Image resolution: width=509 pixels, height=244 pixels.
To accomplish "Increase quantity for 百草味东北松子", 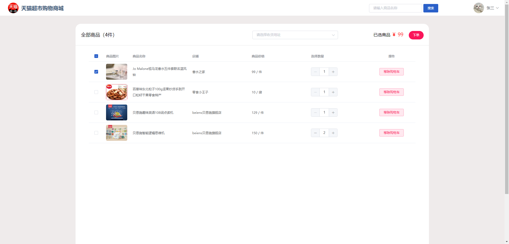I will point(333,92).
